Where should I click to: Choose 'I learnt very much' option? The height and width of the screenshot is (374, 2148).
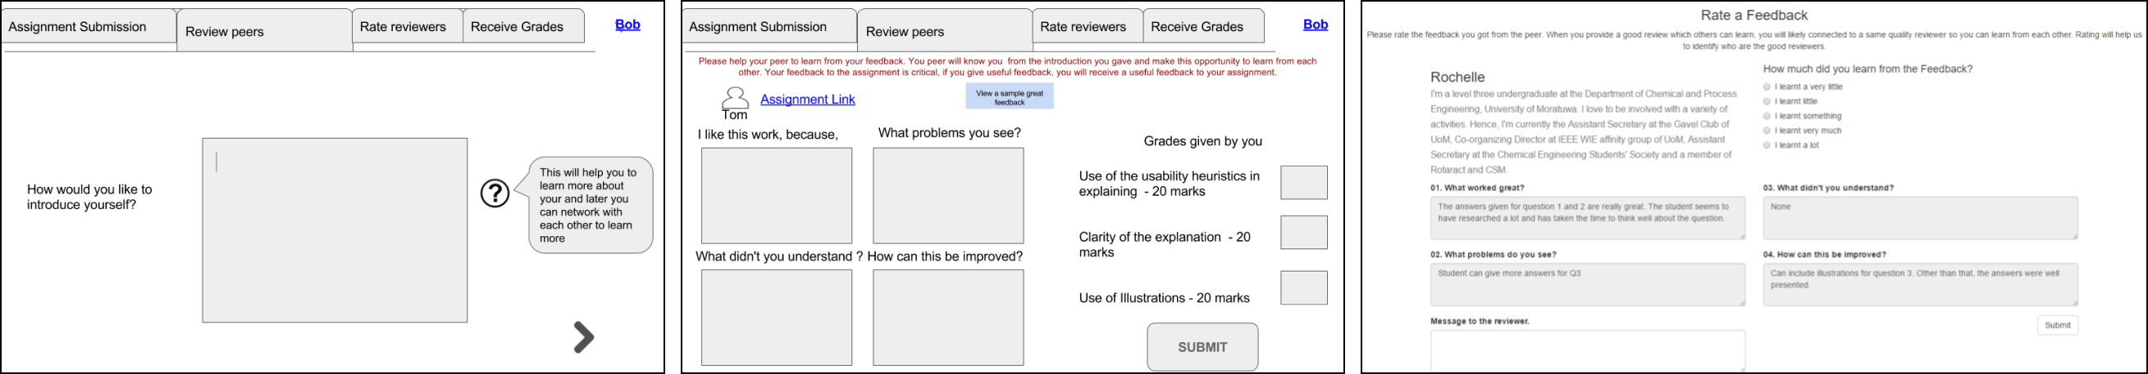pyautogui.click(x=1767, y=130)
